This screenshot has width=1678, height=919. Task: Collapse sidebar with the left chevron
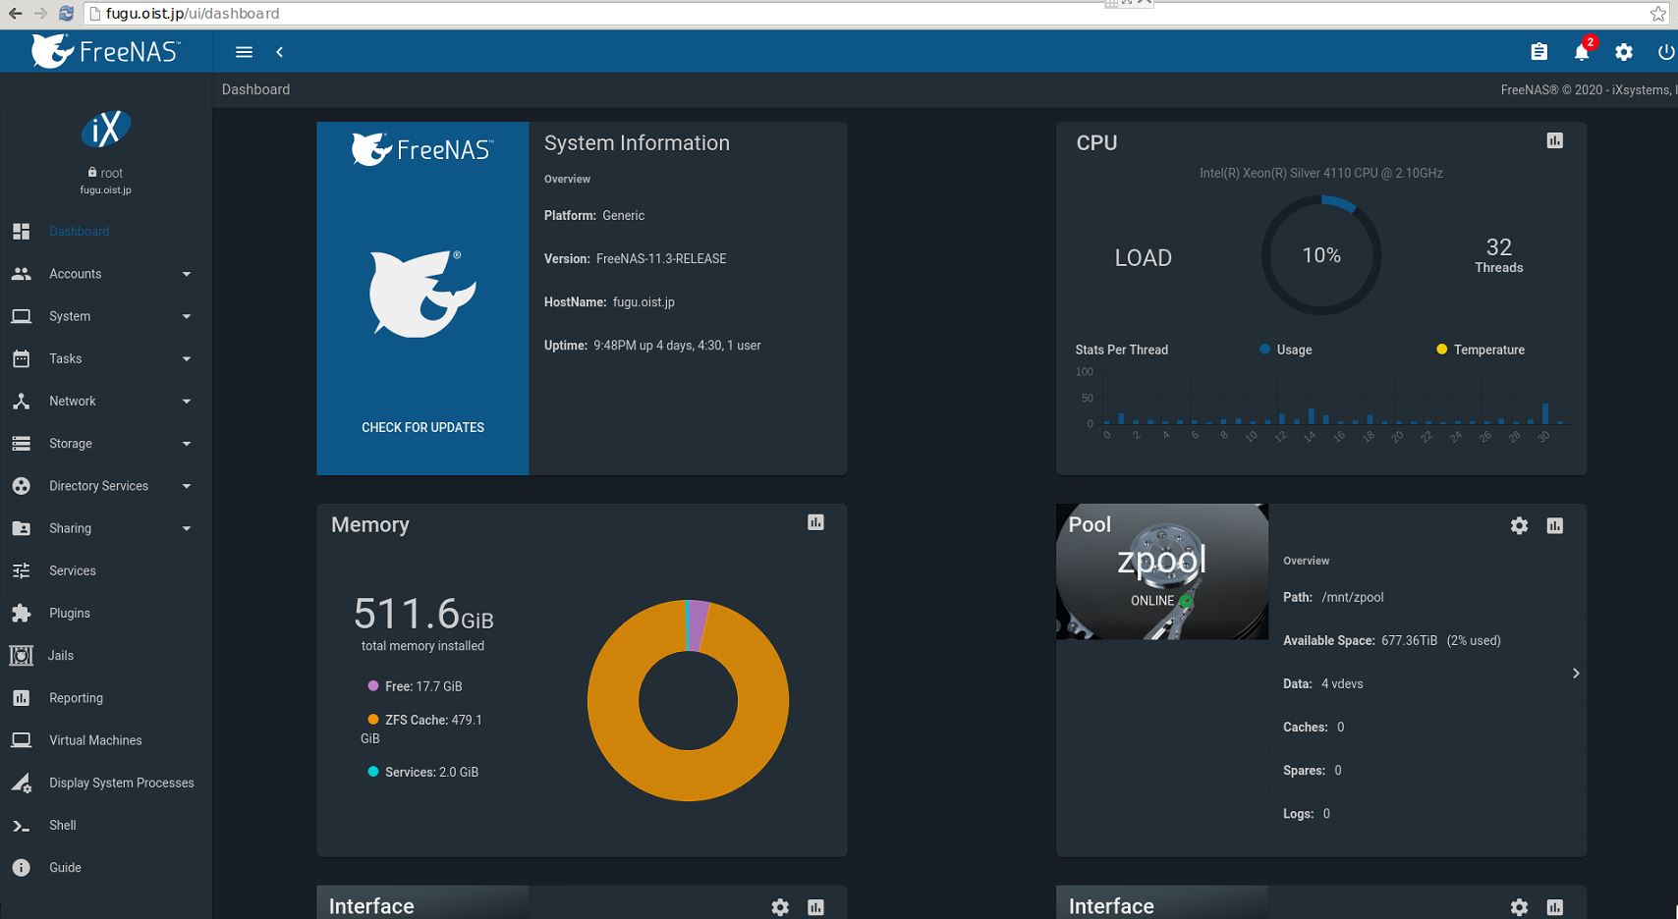click(x=280, y=52)
